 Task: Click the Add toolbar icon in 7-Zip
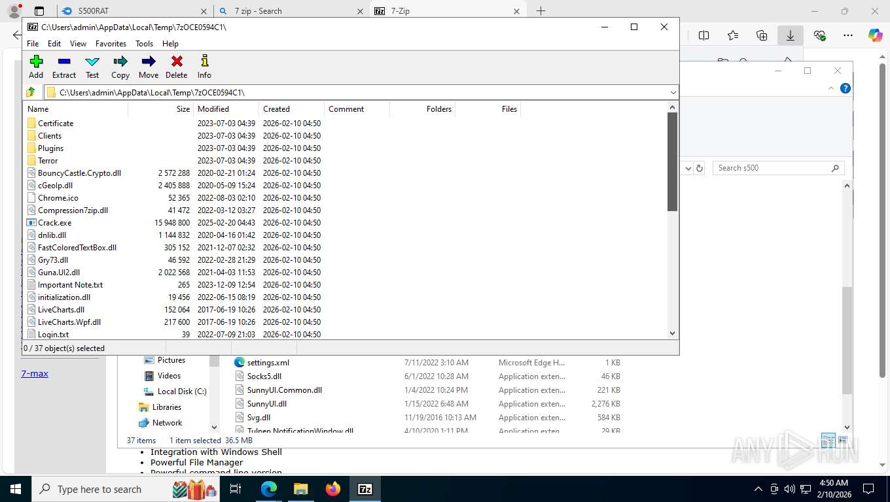[x=36, y=67]
